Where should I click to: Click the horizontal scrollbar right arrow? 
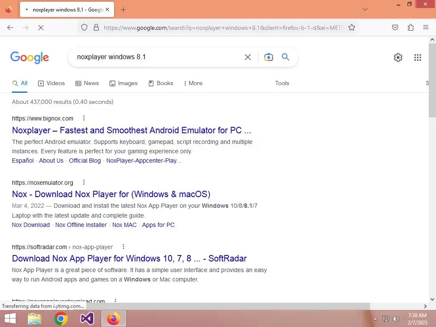pyautogui.click(x=425, y=306)
